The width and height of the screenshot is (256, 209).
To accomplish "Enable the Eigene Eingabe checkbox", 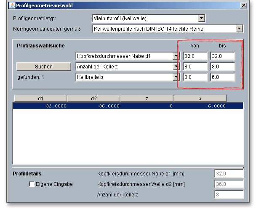I will point(32,184).
